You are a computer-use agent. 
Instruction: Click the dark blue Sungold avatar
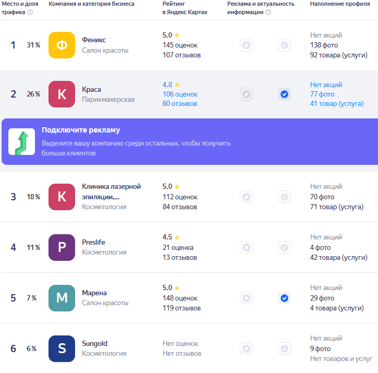click(62, 348)
